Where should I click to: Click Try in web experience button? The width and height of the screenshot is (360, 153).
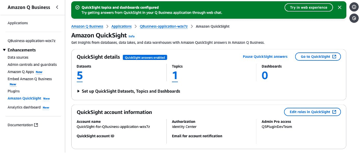(308, 8)
